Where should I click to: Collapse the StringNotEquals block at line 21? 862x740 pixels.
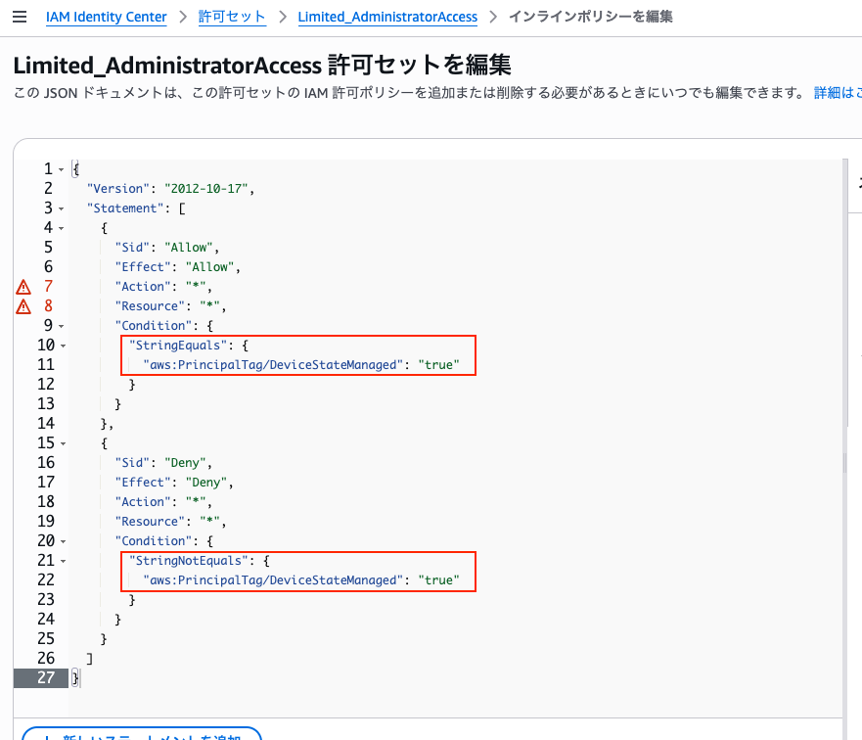61,561
